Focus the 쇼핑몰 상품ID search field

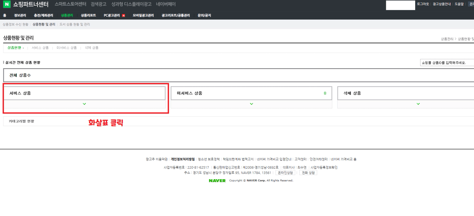tap(447, 63)
